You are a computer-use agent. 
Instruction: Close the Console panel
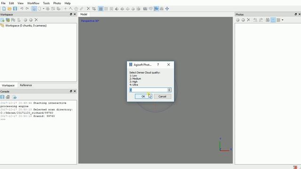tap(75, 92)
